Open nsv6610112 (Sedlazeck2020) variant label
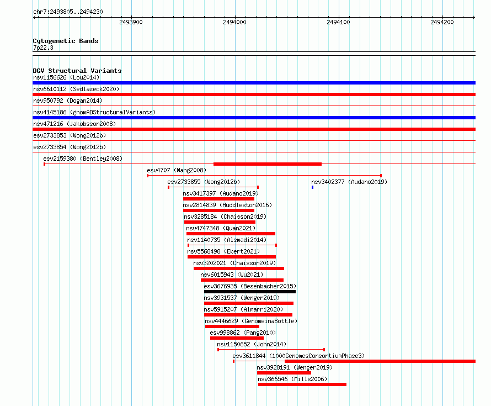The height and width of the screenshot is (406, 491). click(76, 89)
